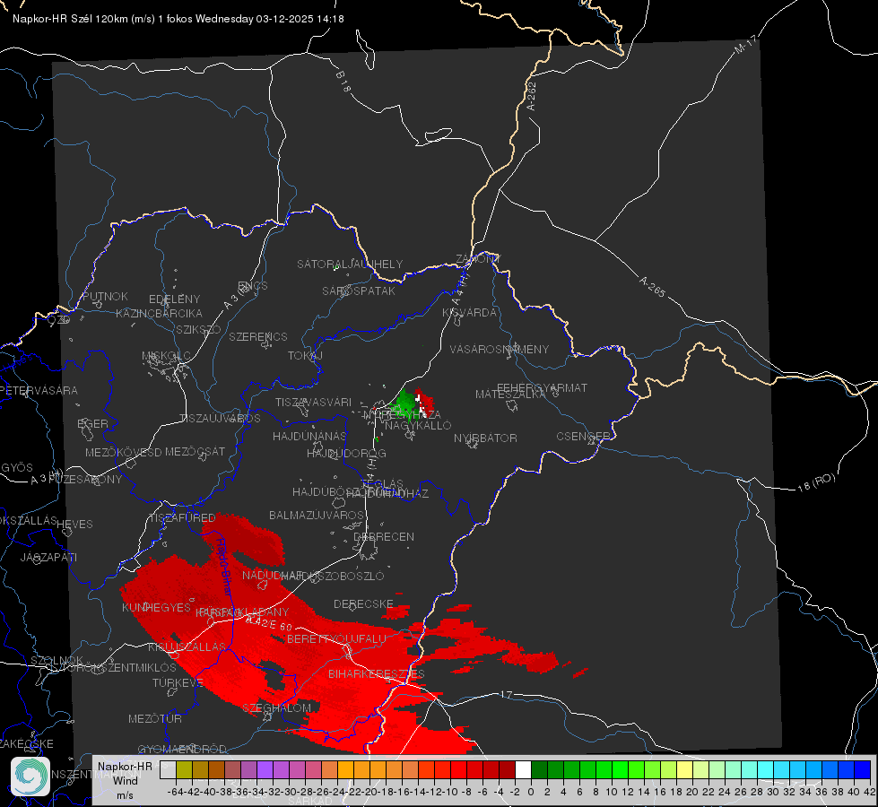The width and height of the screenshot is (878, 807).
Task: Choose the darkest green swatch at 0
Action: pyautogui.click(x=539, y=769)
